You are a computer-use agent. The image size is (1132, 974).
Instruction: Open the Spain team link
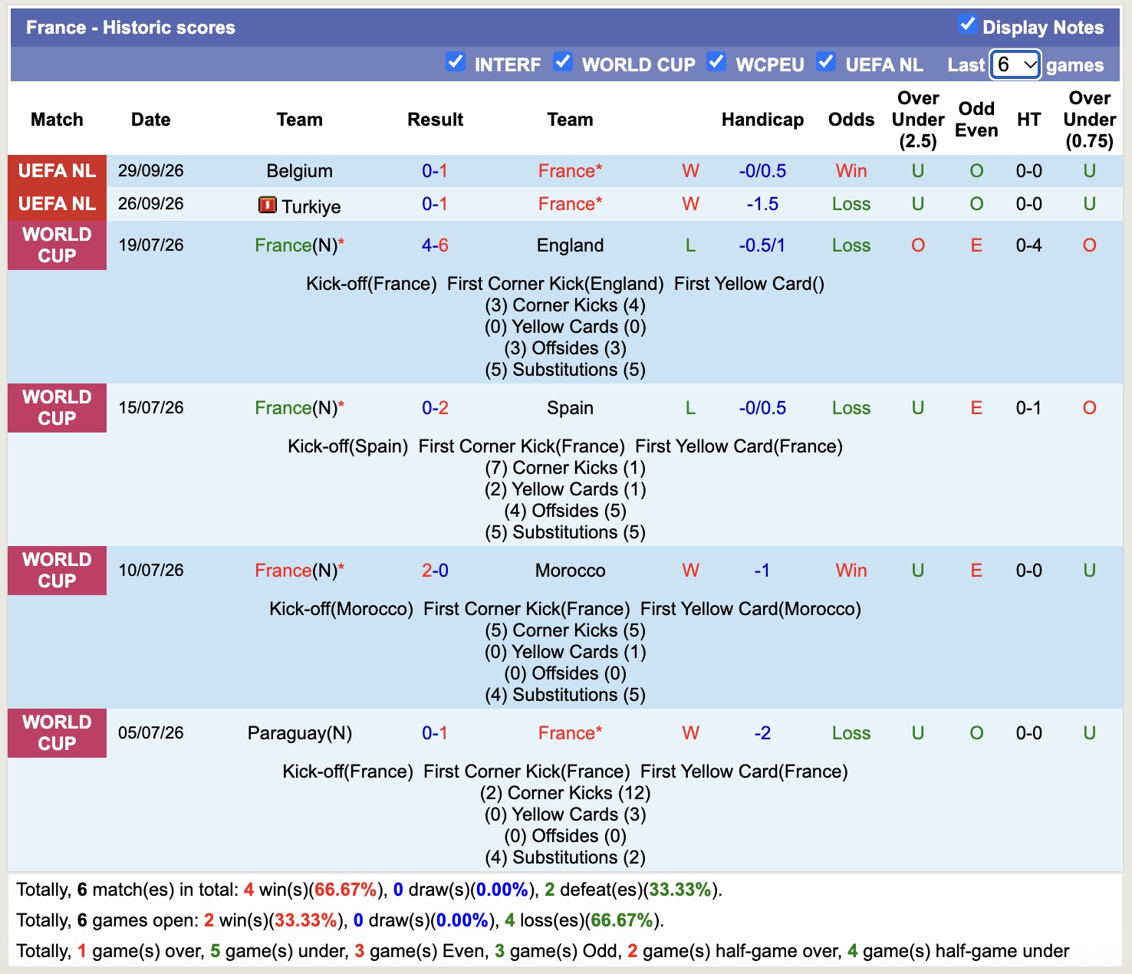coord(570,408)
